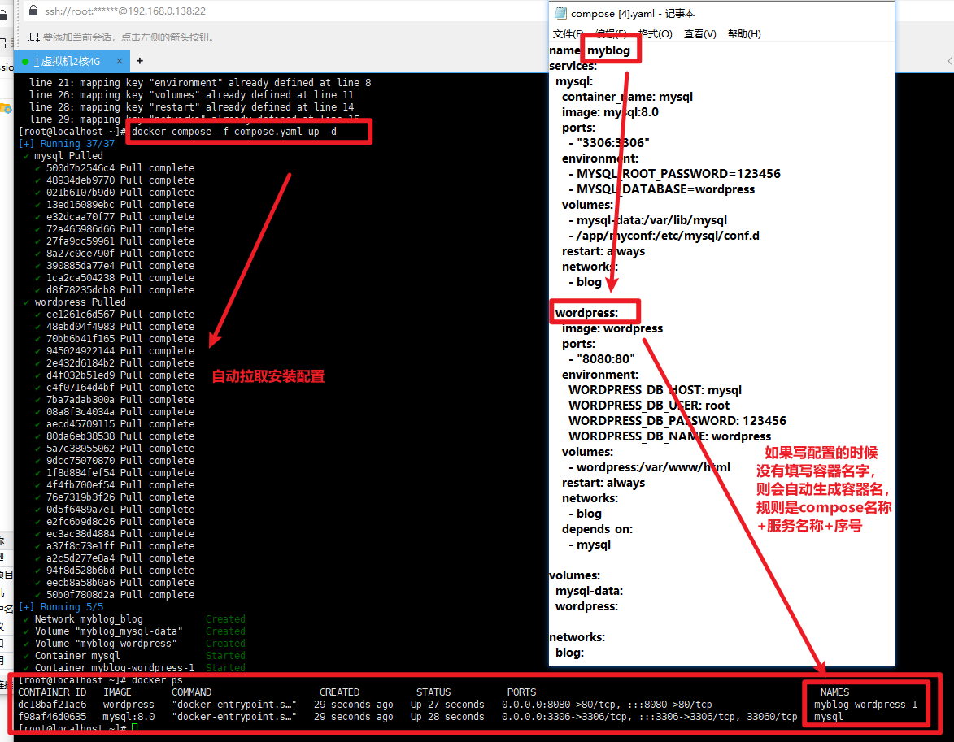Click the "name: myblog" line in Notepad
Screen dimensions: 954x742
[590, 50]
